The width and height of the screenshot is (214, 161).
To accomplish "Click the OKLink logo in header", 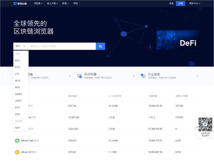I will click(20, 3).
